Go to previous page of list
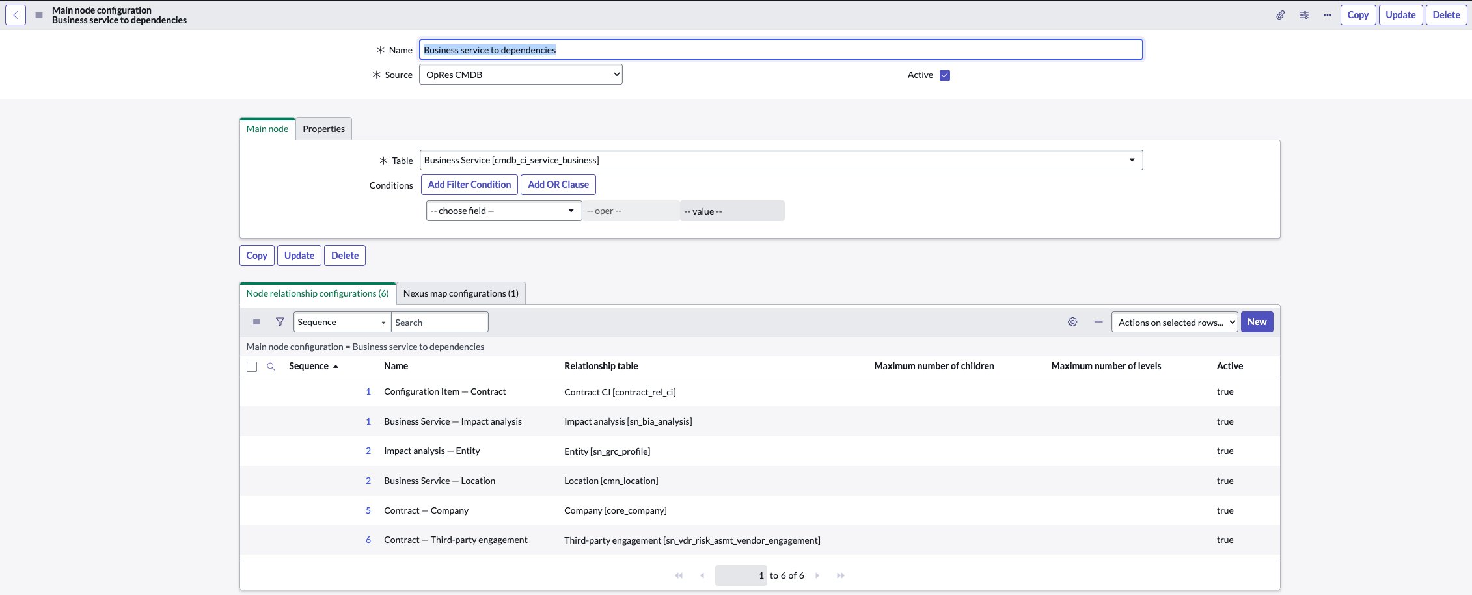Viewport: 1472px width, 595px height. [702, 575]
